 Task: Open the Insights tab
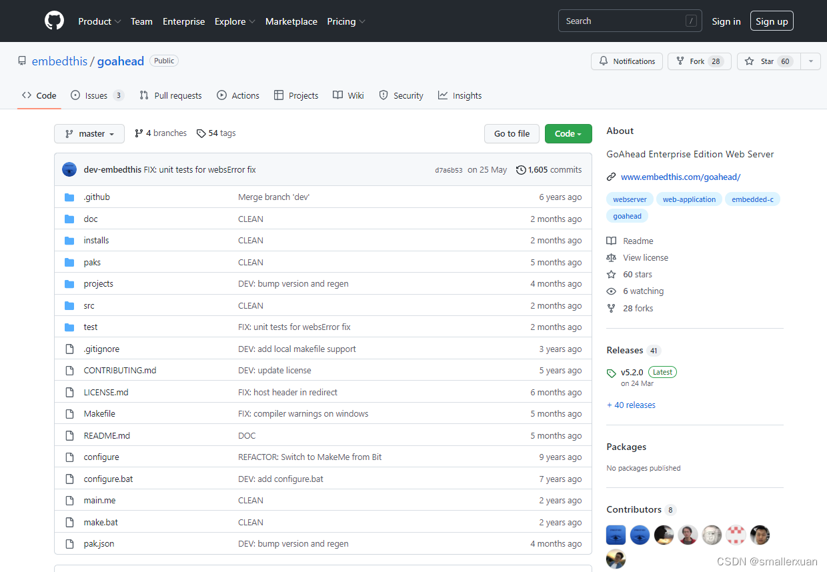pos(460,96)
